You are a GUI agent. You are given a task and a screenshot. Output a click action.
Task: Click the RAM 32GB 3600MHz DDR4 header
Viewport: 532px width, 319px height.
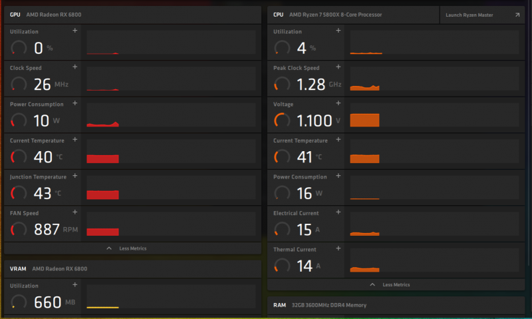pos(326,305)
